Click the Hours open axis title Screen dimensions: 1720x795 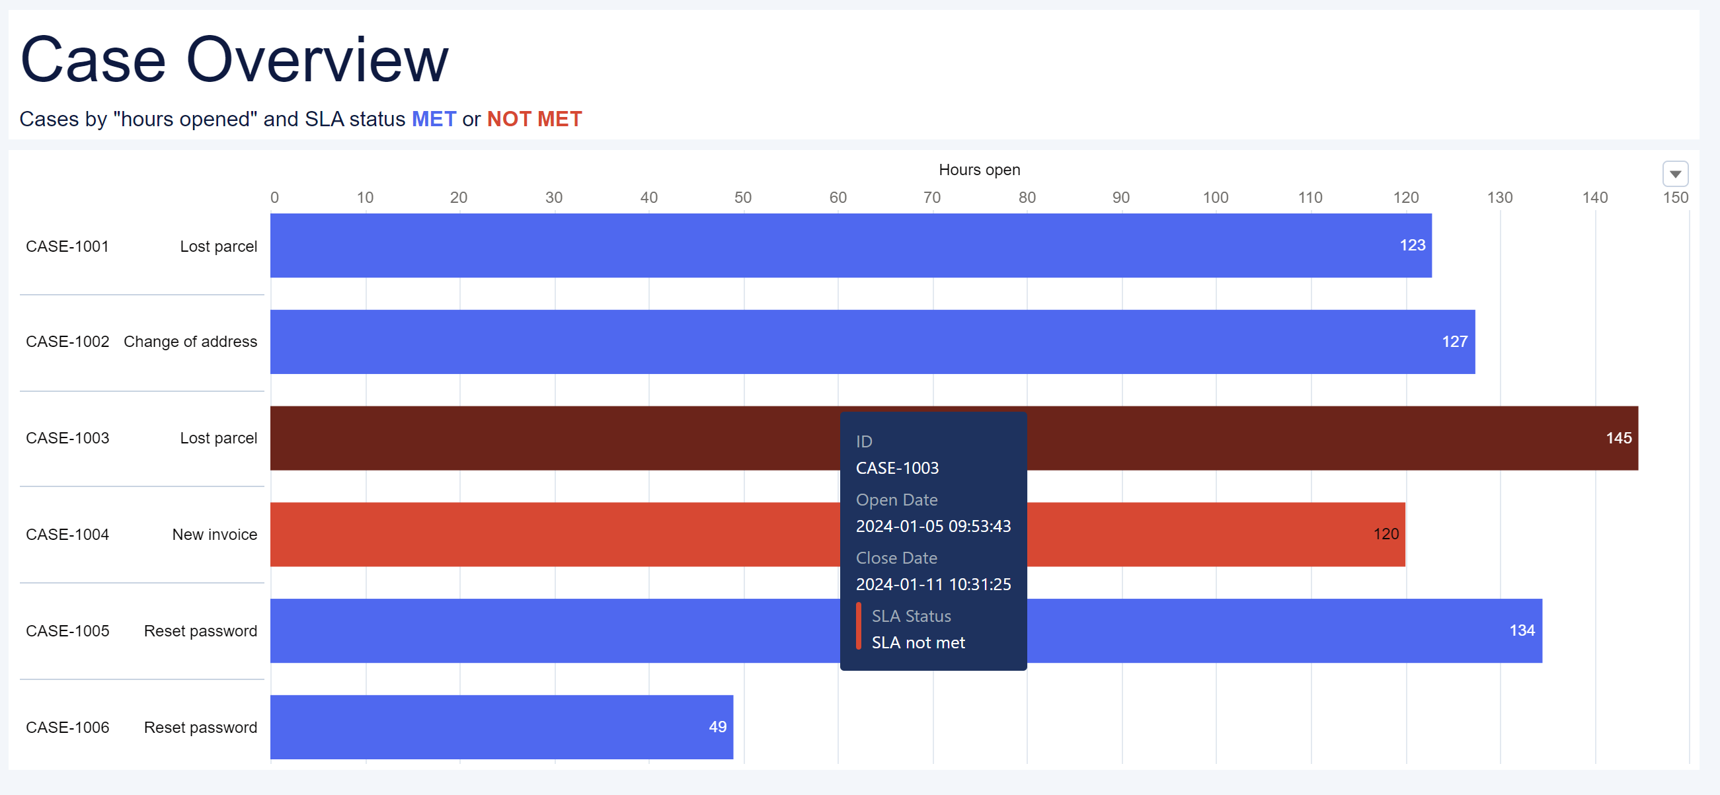point(979,170)
